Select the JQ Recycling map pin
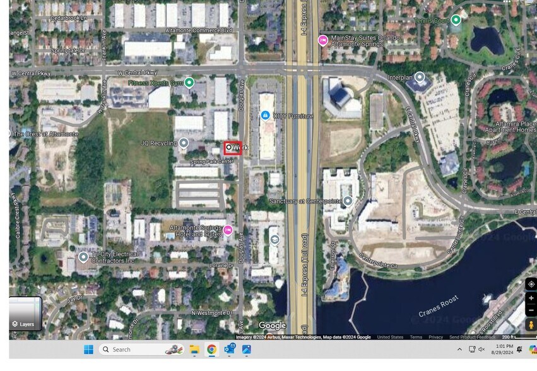537x371 pixels. tap(184, 143)
